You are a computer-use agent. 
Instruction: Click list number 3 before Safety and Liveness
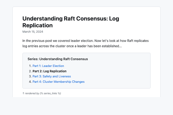[30, 76]
